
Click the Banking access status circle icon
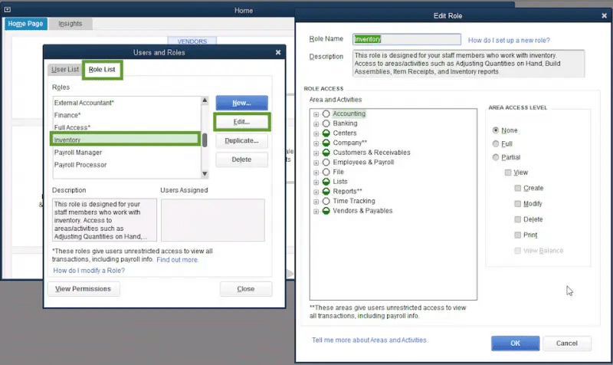(x=326, y=123)
